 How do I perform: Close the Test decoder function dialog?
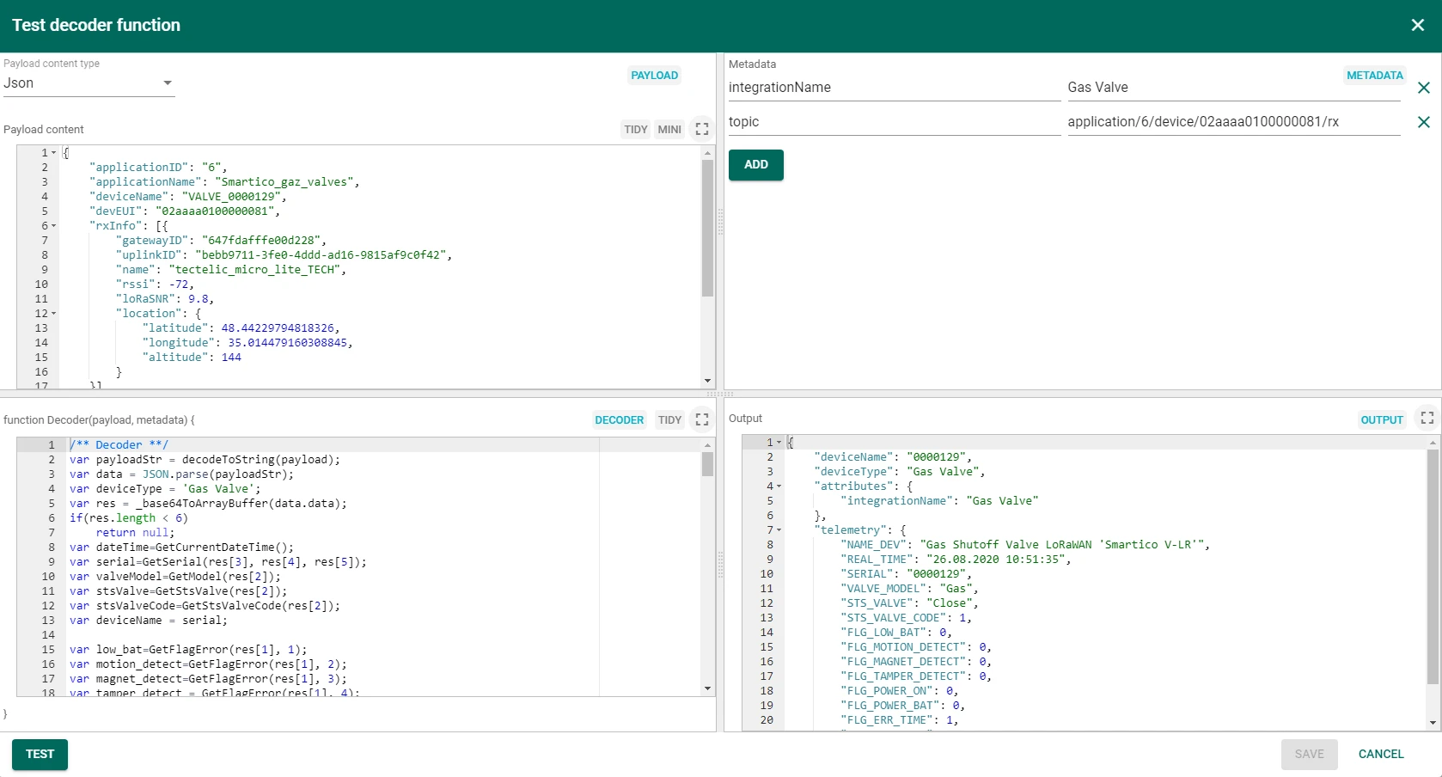pyautogui.click(x=1418, y=25)
